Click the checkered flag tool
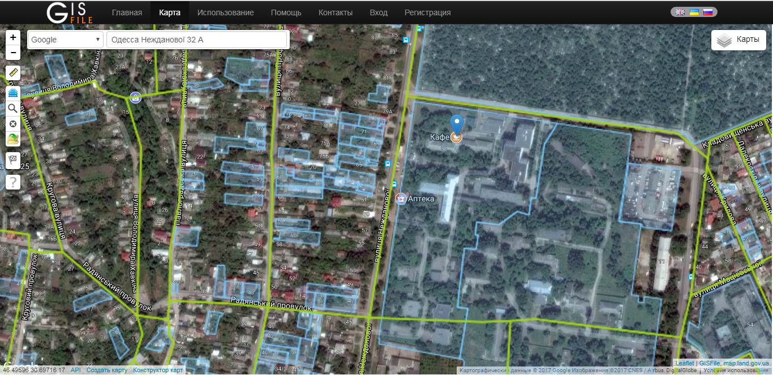The image size is (773, 375). pos(13,160)
